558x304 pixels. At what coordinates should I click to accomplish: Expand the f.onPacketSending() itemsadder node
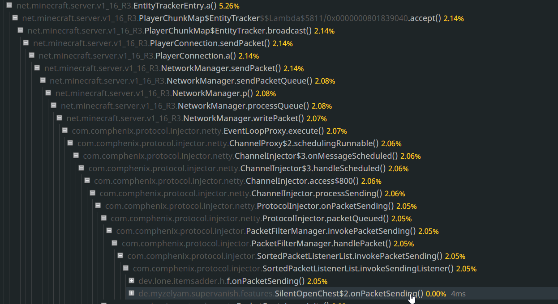[131, 281]
